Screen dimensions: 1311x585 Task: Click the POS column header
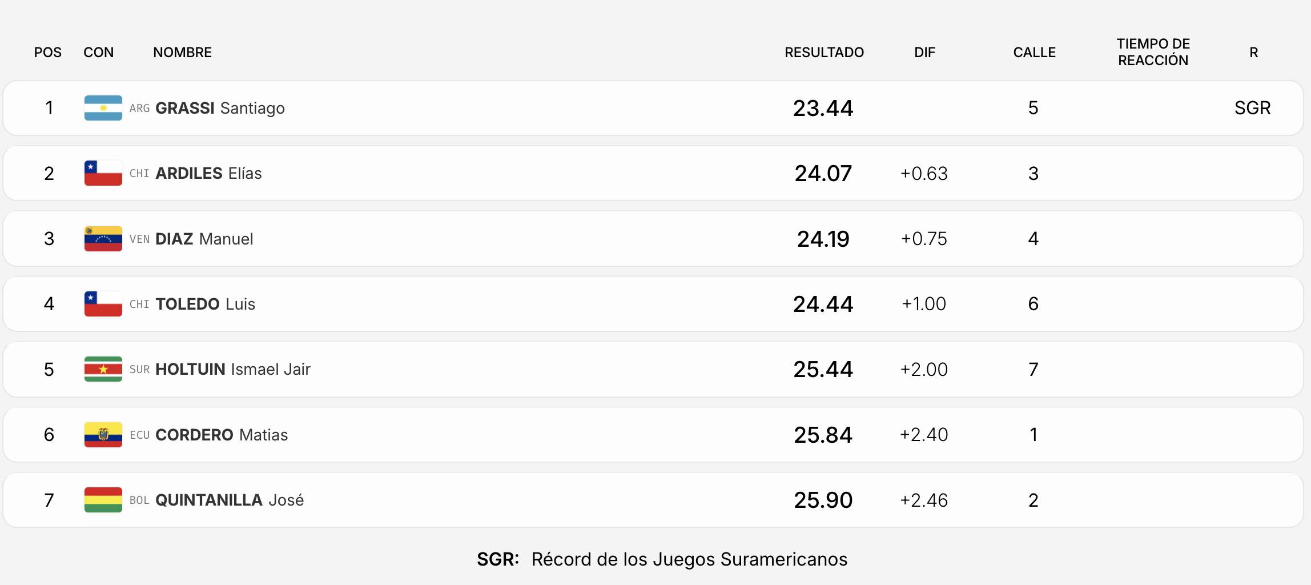point(48,53)
